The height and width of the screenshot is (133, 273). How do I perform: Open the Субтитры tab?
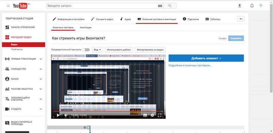tap(213, 19)
